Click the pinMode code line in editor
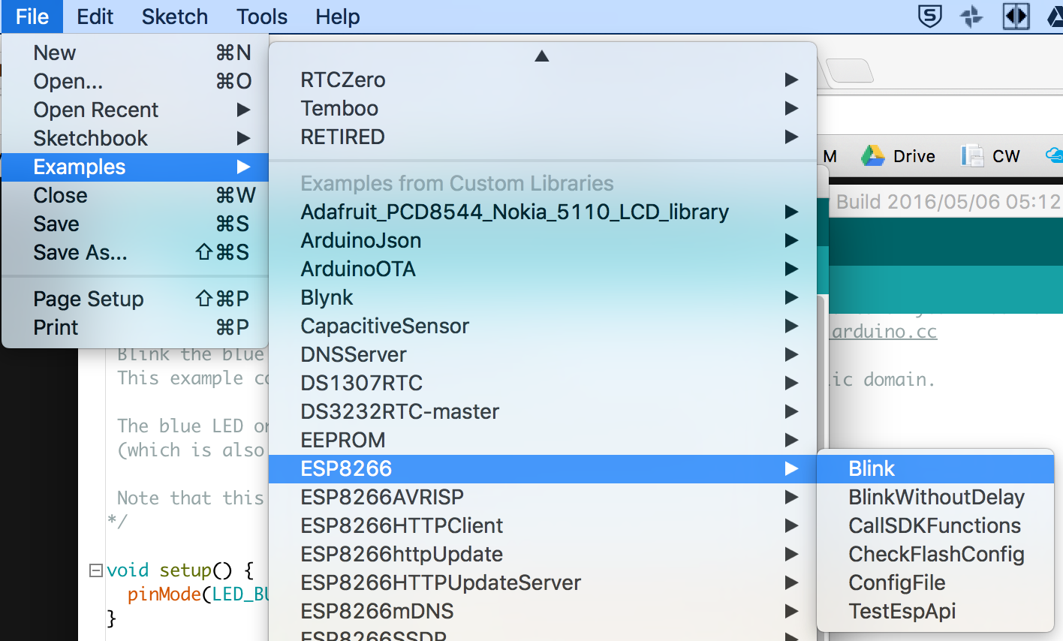Screen dimensions: 1063x641 [197, 594]
